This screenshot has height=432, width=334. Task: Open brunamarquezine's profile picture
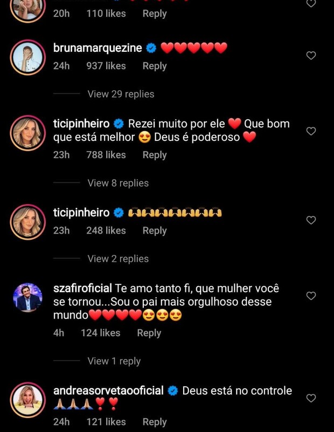coord(27,57)
